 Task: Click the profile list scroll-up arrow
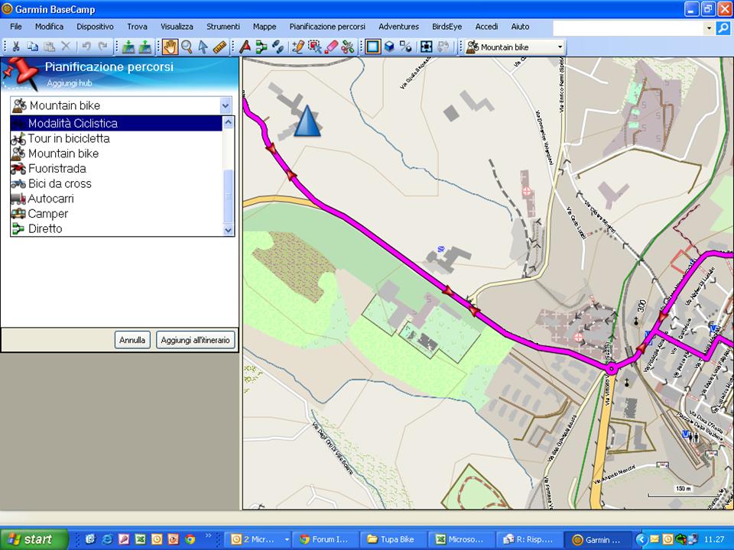229,122
